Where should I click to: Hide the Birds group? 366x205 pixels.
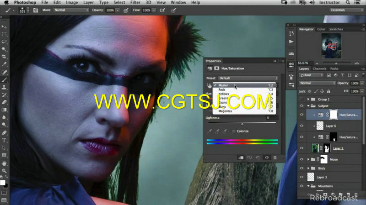[301, 168]
